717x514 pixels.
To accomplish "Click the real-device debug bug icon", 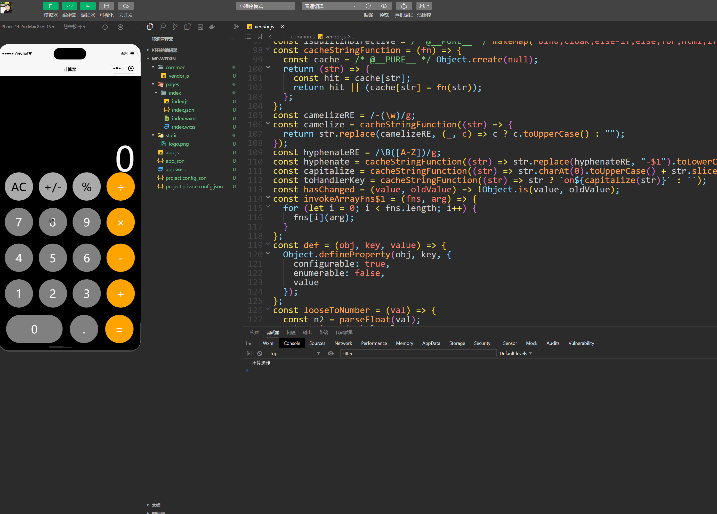I will 404,6.
